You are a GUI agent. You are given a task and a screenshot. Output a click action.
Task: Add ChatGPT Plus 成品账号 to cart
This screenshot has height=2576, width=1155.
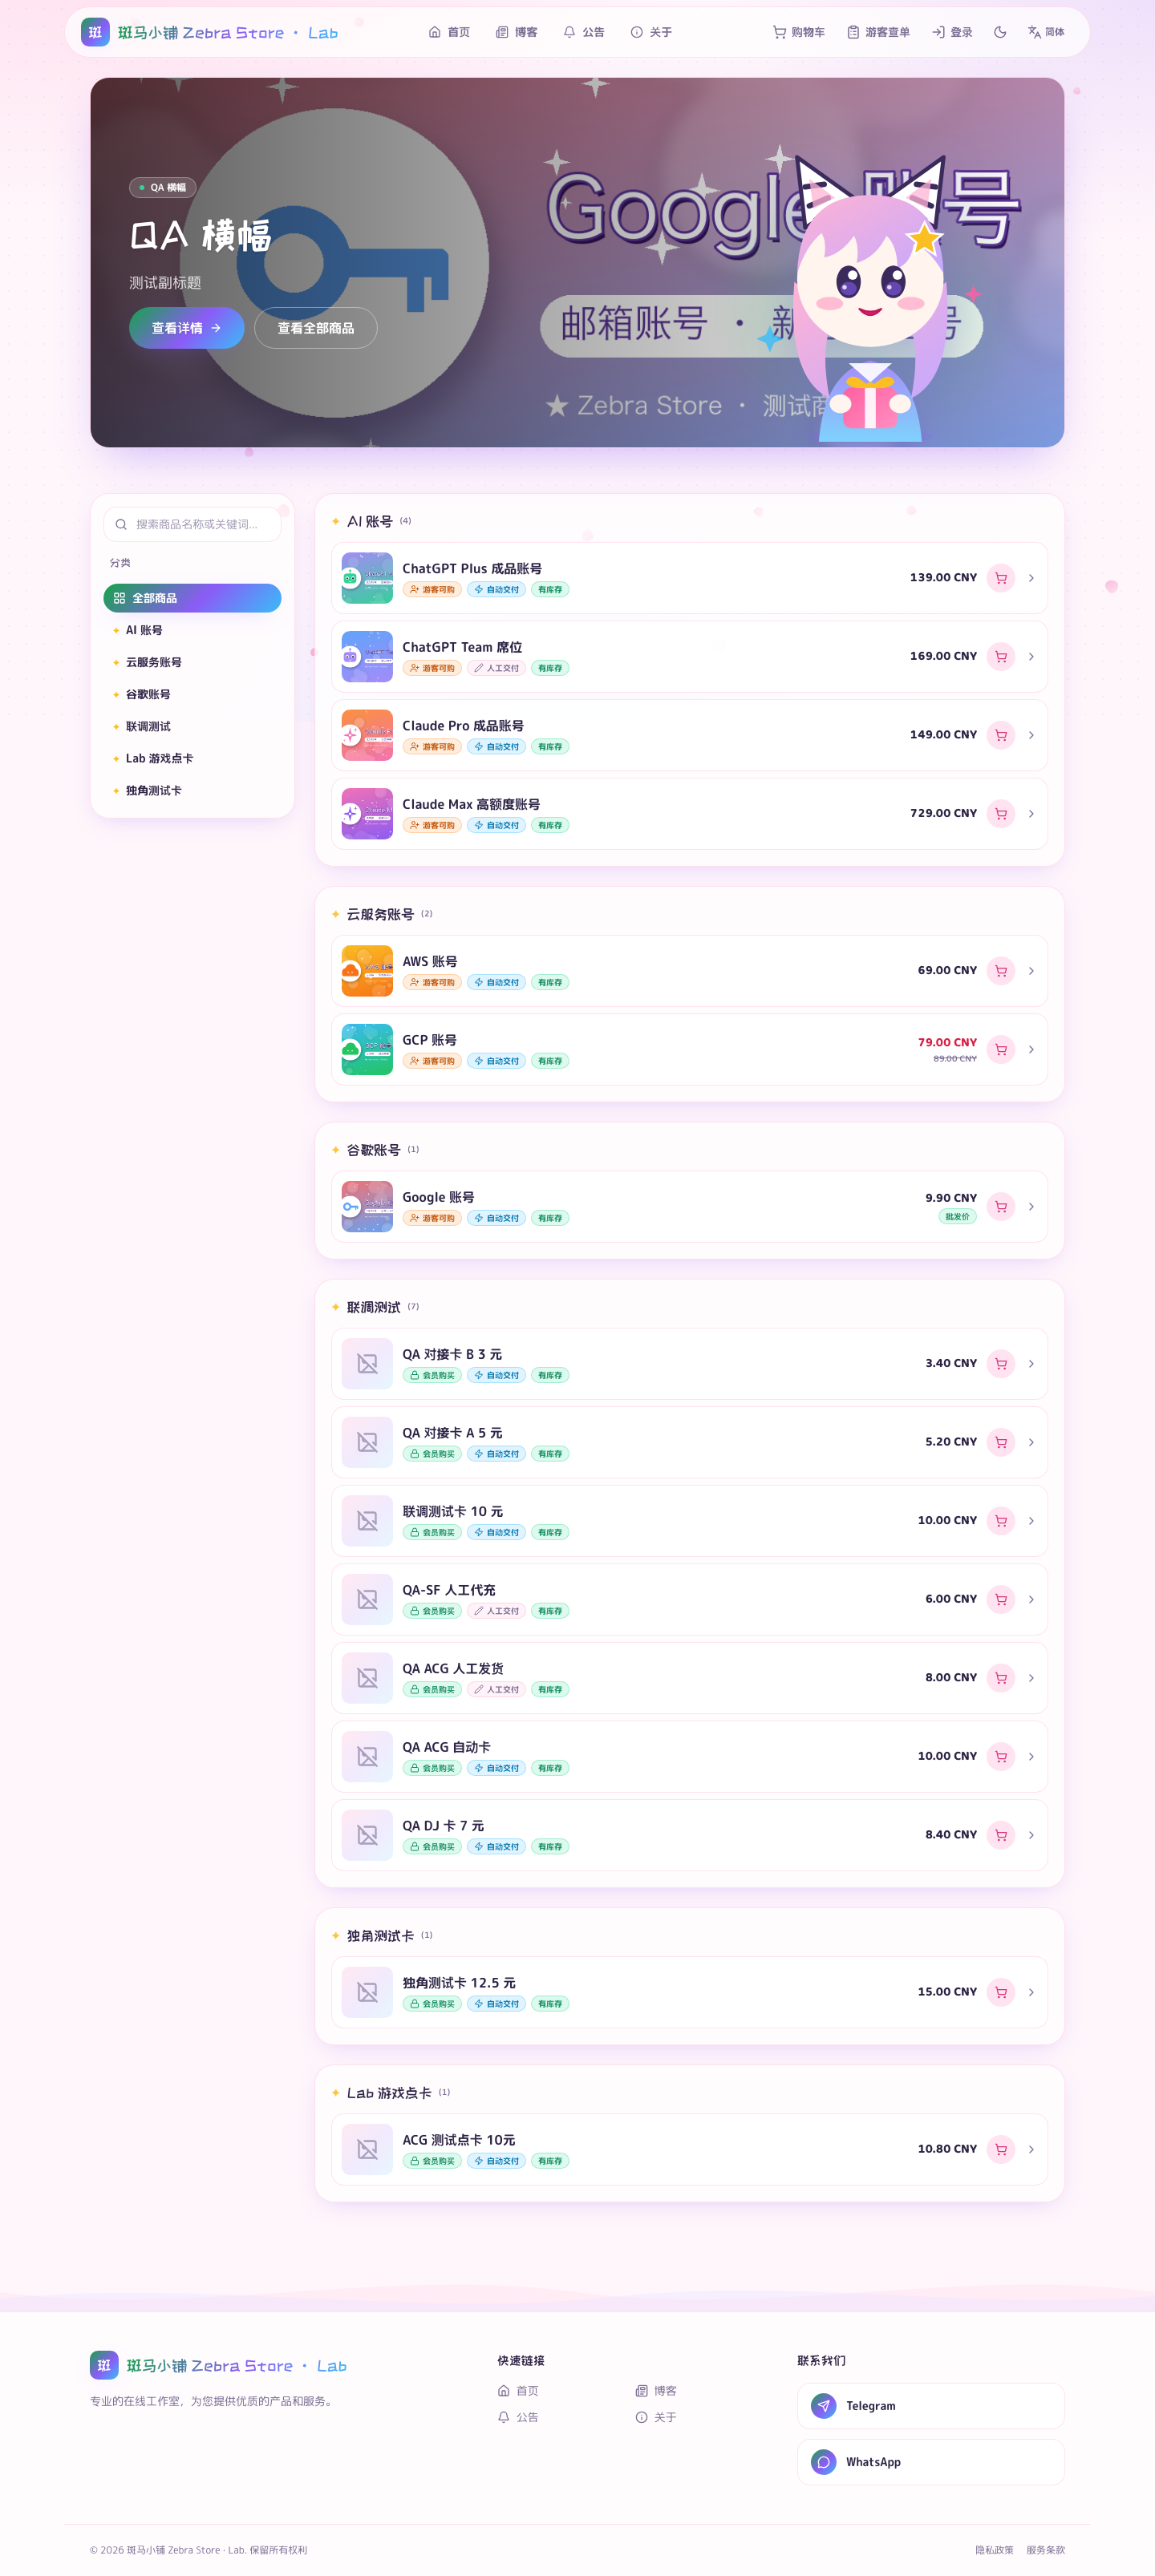click(1000, 578)
